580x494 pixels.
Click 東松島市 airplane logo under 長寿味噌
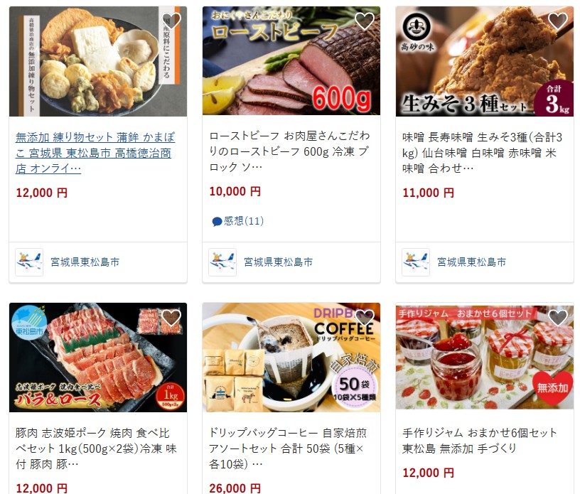point(416,262)
